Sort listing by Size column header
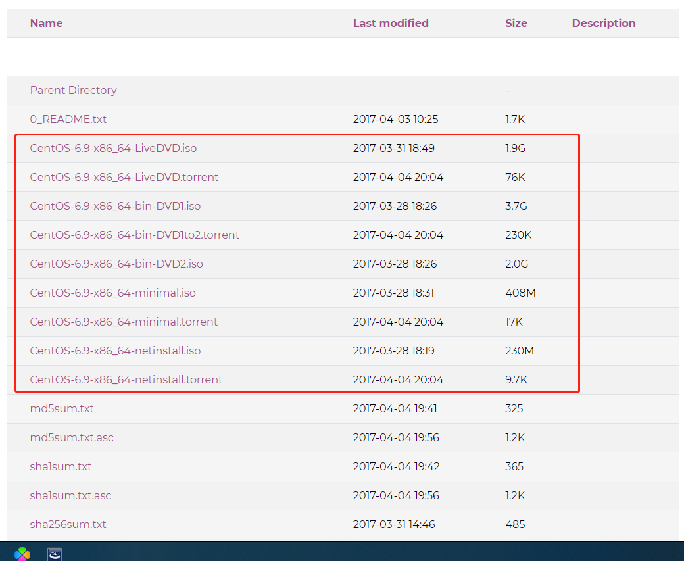 [x=516, y=23]
